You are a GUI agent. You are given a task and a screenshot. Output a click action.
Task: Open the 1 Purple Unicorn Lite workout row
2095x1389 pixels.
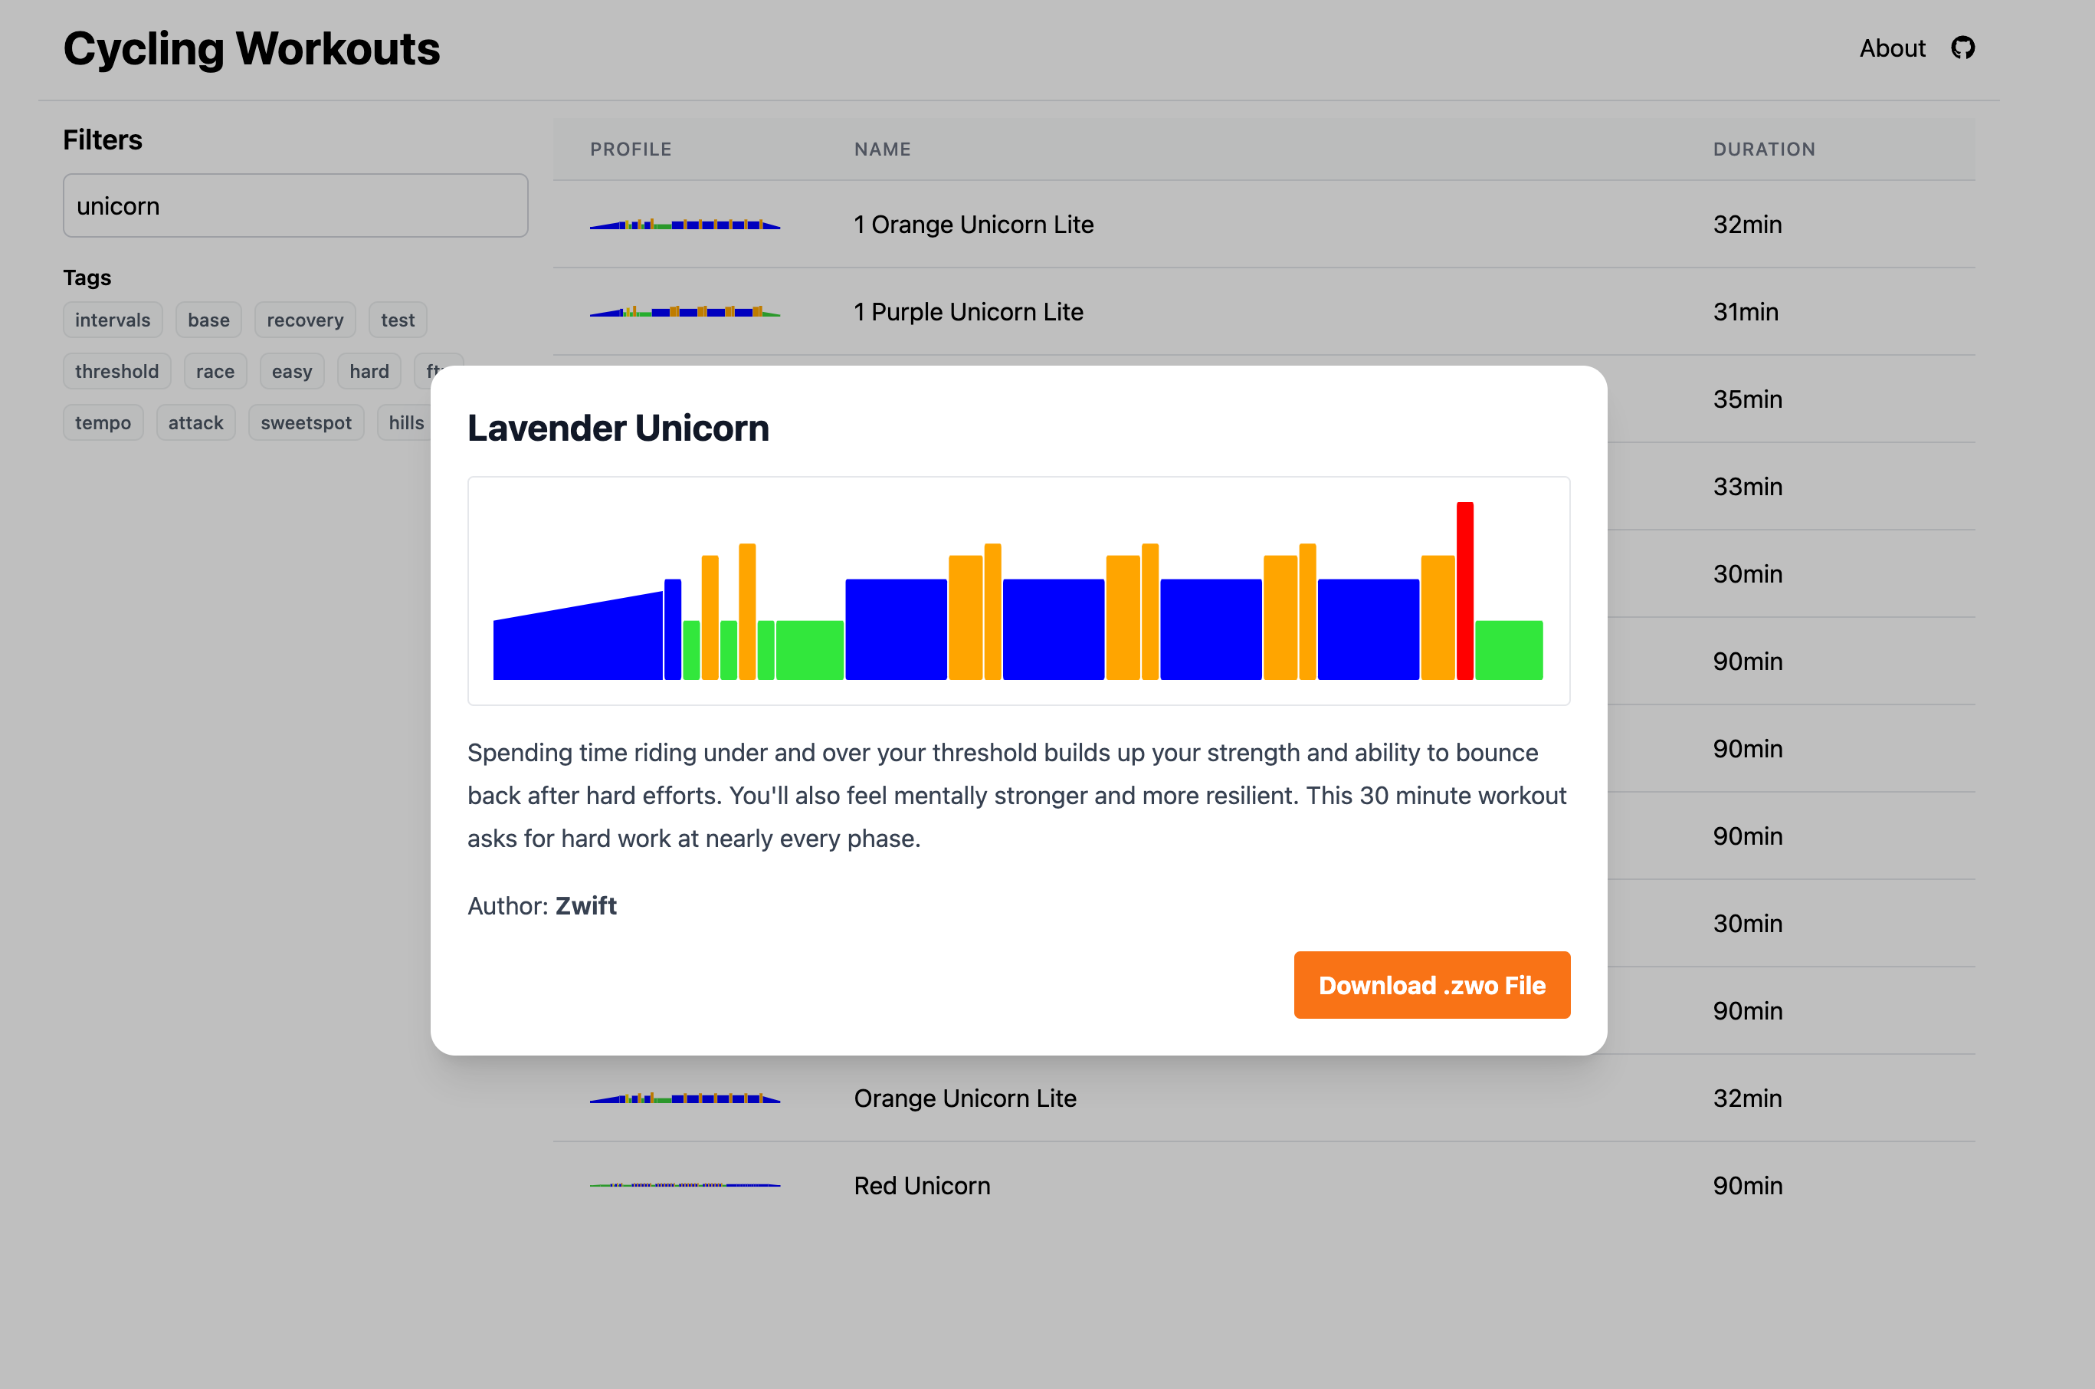tap(968, 312)
